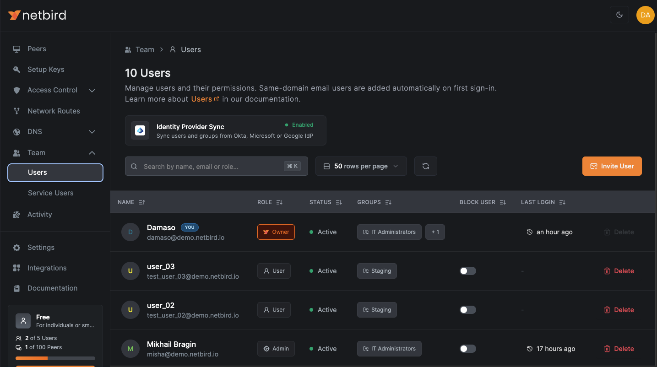Click the Invite User button
This screenshot has width=657, height=367.
[x=612, y=166]
